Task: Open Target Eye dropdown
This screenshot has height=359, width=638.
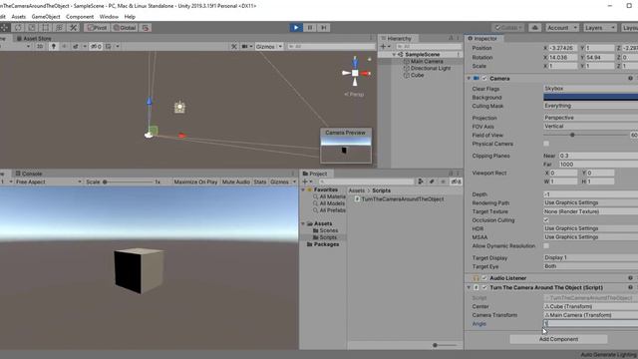Action: (590, 266)
